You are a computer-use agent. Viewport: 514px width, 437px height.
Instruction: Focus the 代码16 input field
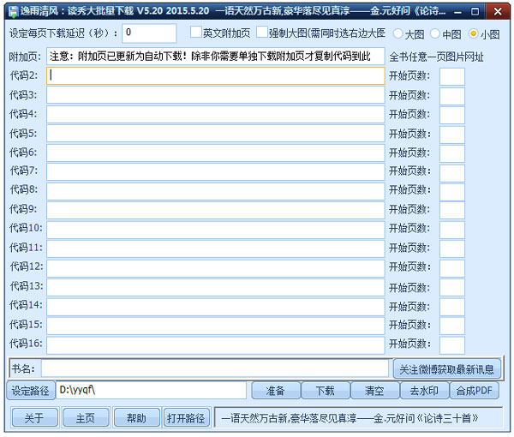click(x=215, y=344)
